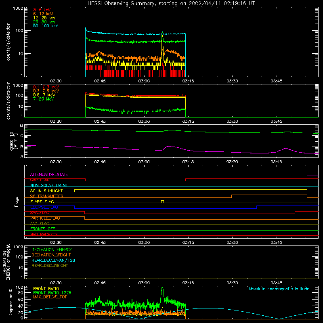Click the 03:45 tick label under decimation panel
323x323 pixels.
276,283
